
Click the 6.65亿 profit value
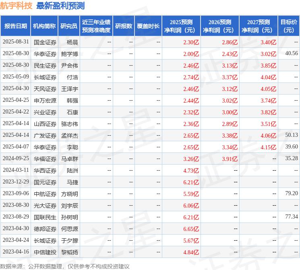(x=191, y=229)
